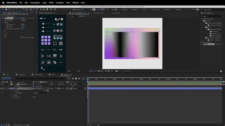Toggle Offset property stopwatch
Viewport: 225px width, 126px height.
point(7,27)
